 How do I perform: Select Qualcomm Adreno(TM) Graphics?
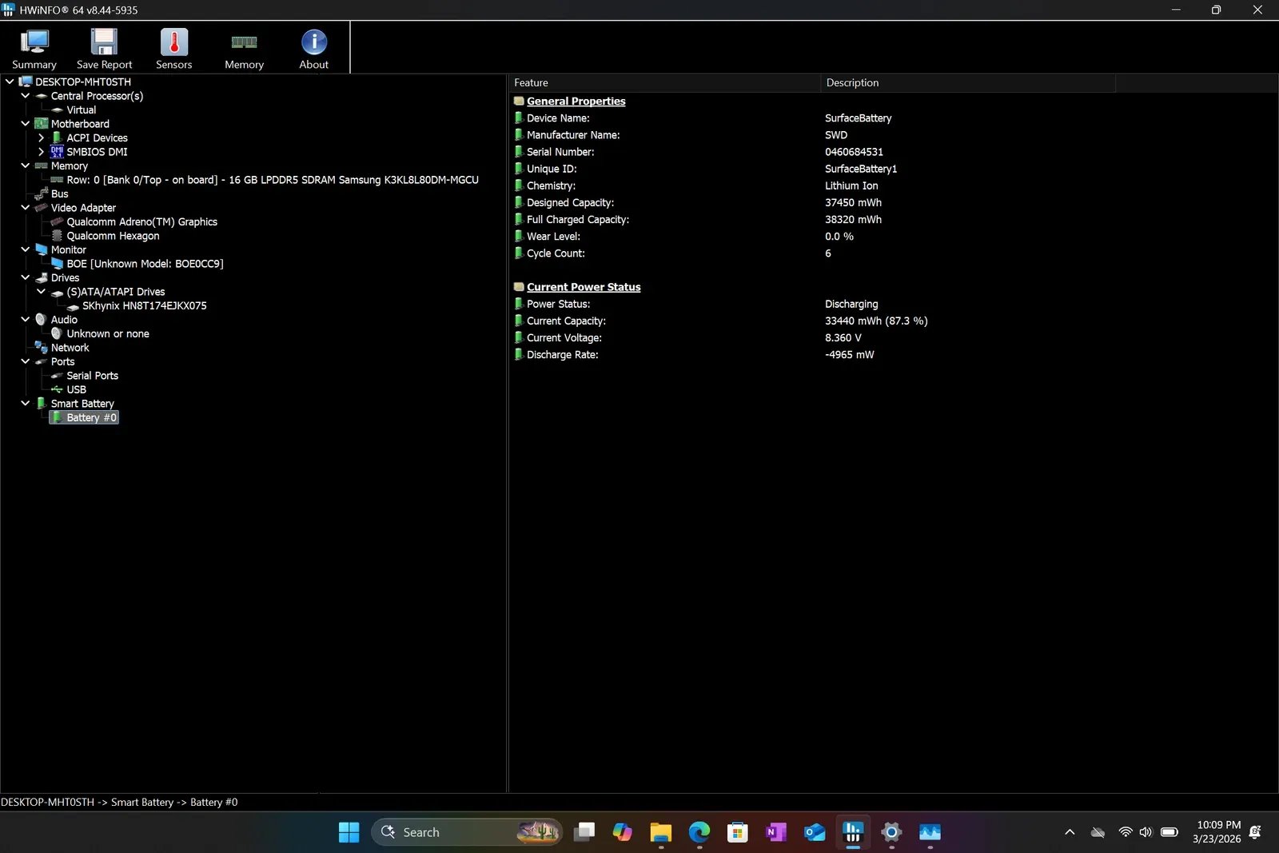(x=142, y=221)
